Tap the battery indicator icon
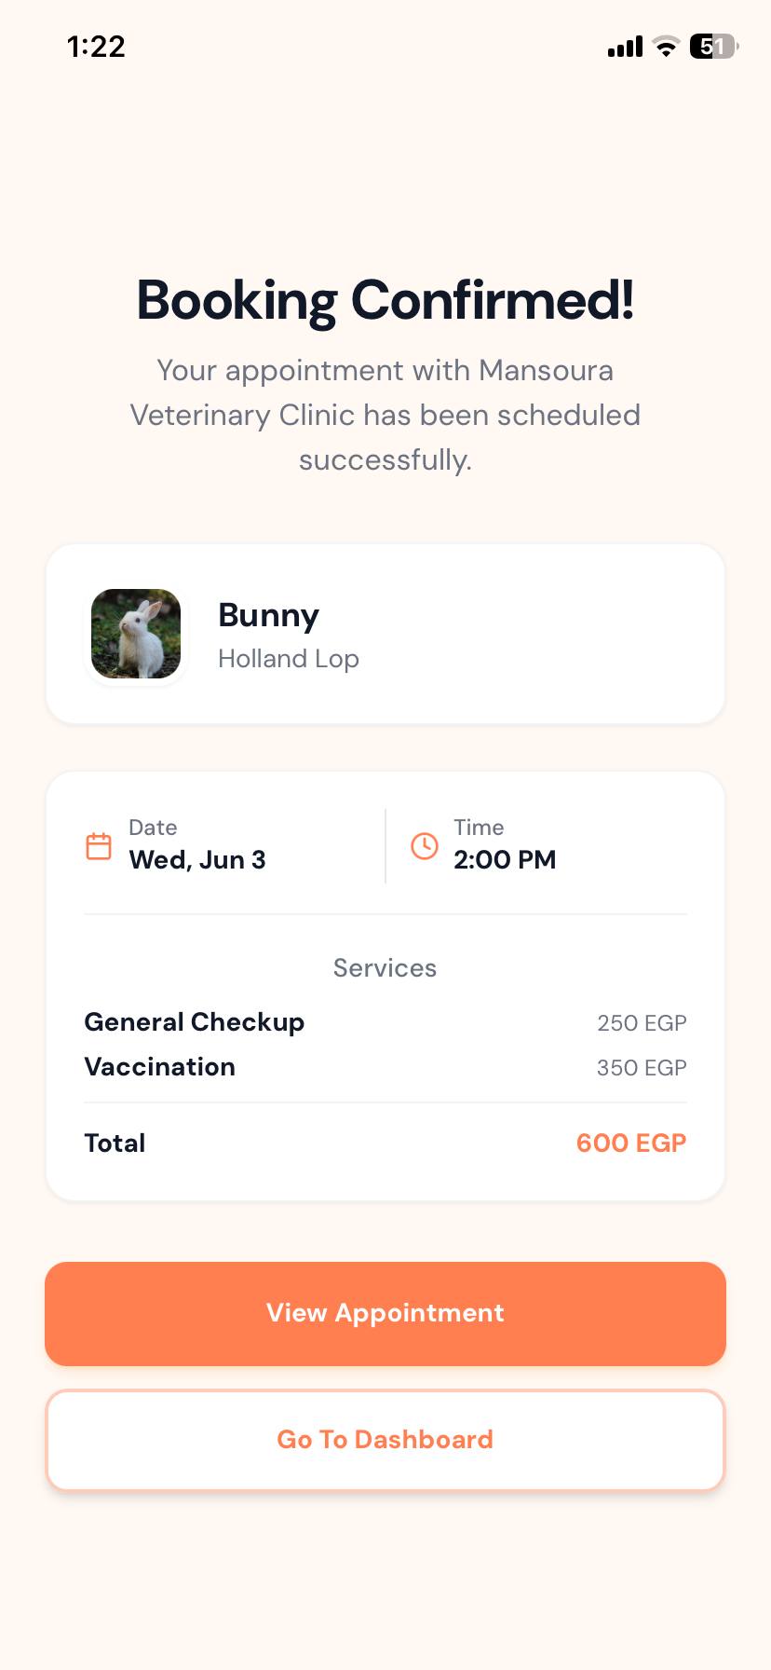This screenshot has width=771, height=1670. (x=714, y=47)
